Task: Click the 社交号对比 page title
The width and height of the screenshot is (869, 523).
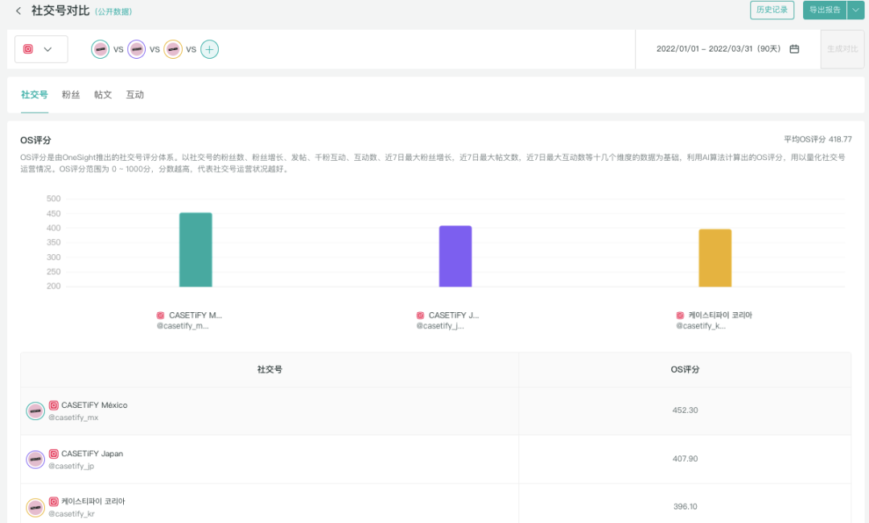Action: (60, 10)
